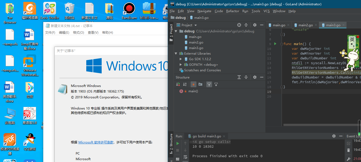361x162 pixels.
Task: Open the Run panel gear settings
Action: 334,136
